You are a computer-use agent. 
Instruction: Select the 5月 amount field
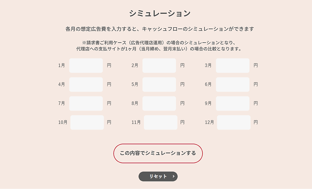159,84
